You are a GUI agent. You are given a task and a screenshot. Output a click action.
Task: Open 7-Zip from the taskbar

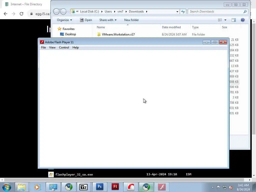pos(83,187)
